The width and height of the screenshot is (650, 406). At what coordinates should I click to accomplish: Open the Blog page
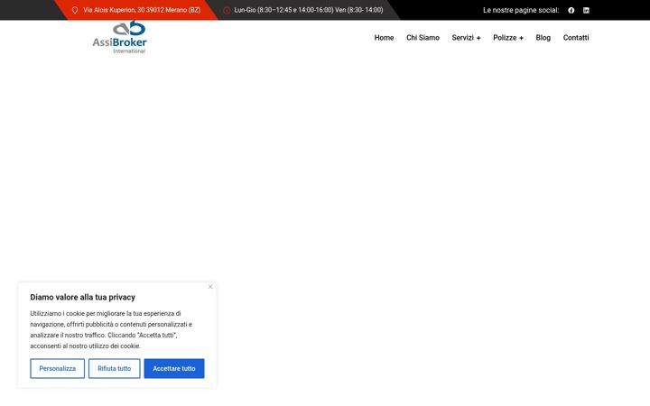[543, 38]
